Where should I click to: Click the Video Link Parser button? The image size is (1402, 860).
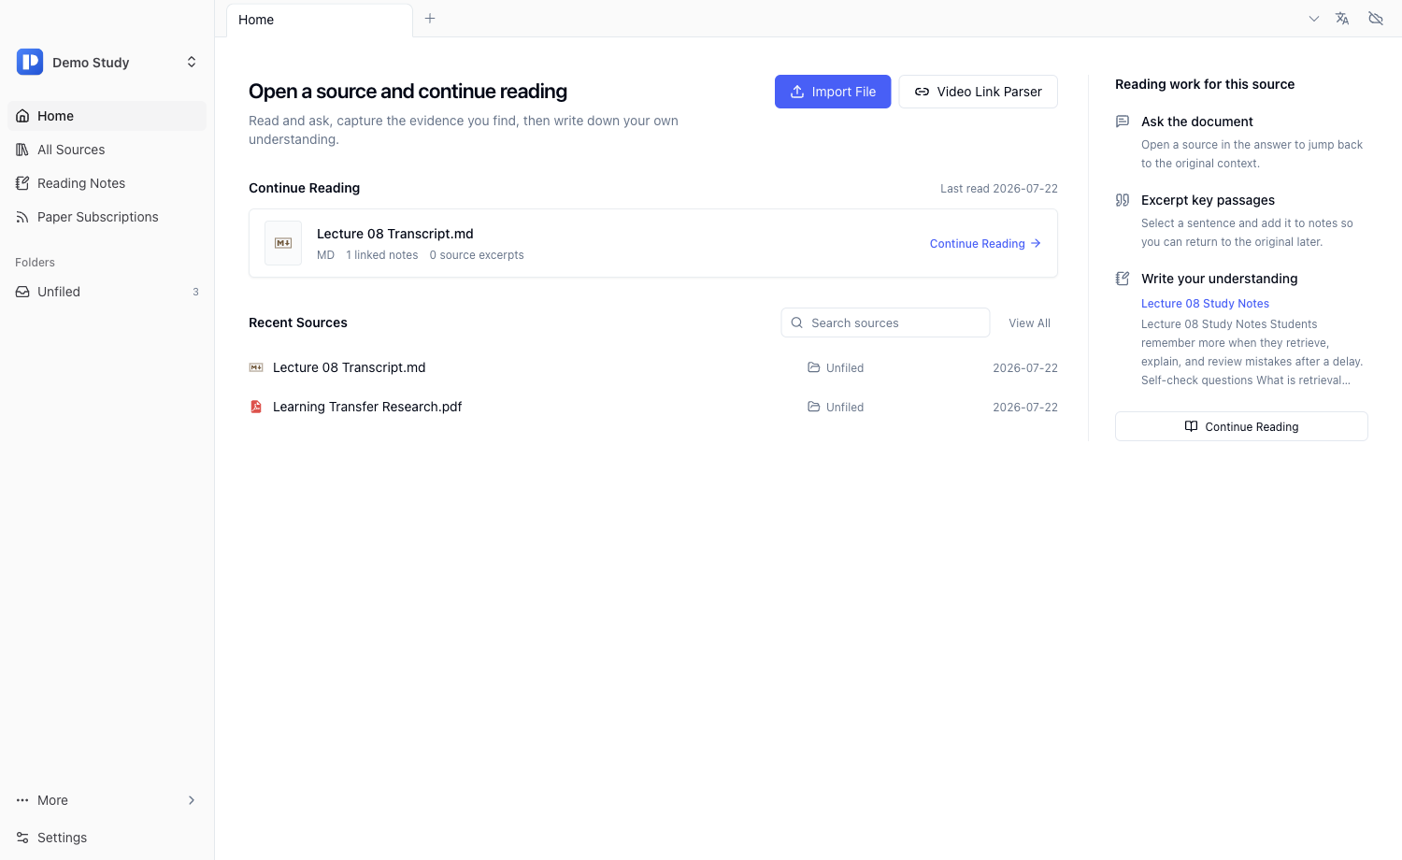pos(979,92)
